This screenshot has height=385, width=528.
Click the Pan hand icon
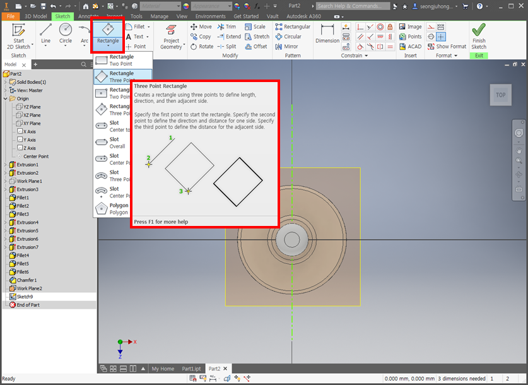click(519, 150)
